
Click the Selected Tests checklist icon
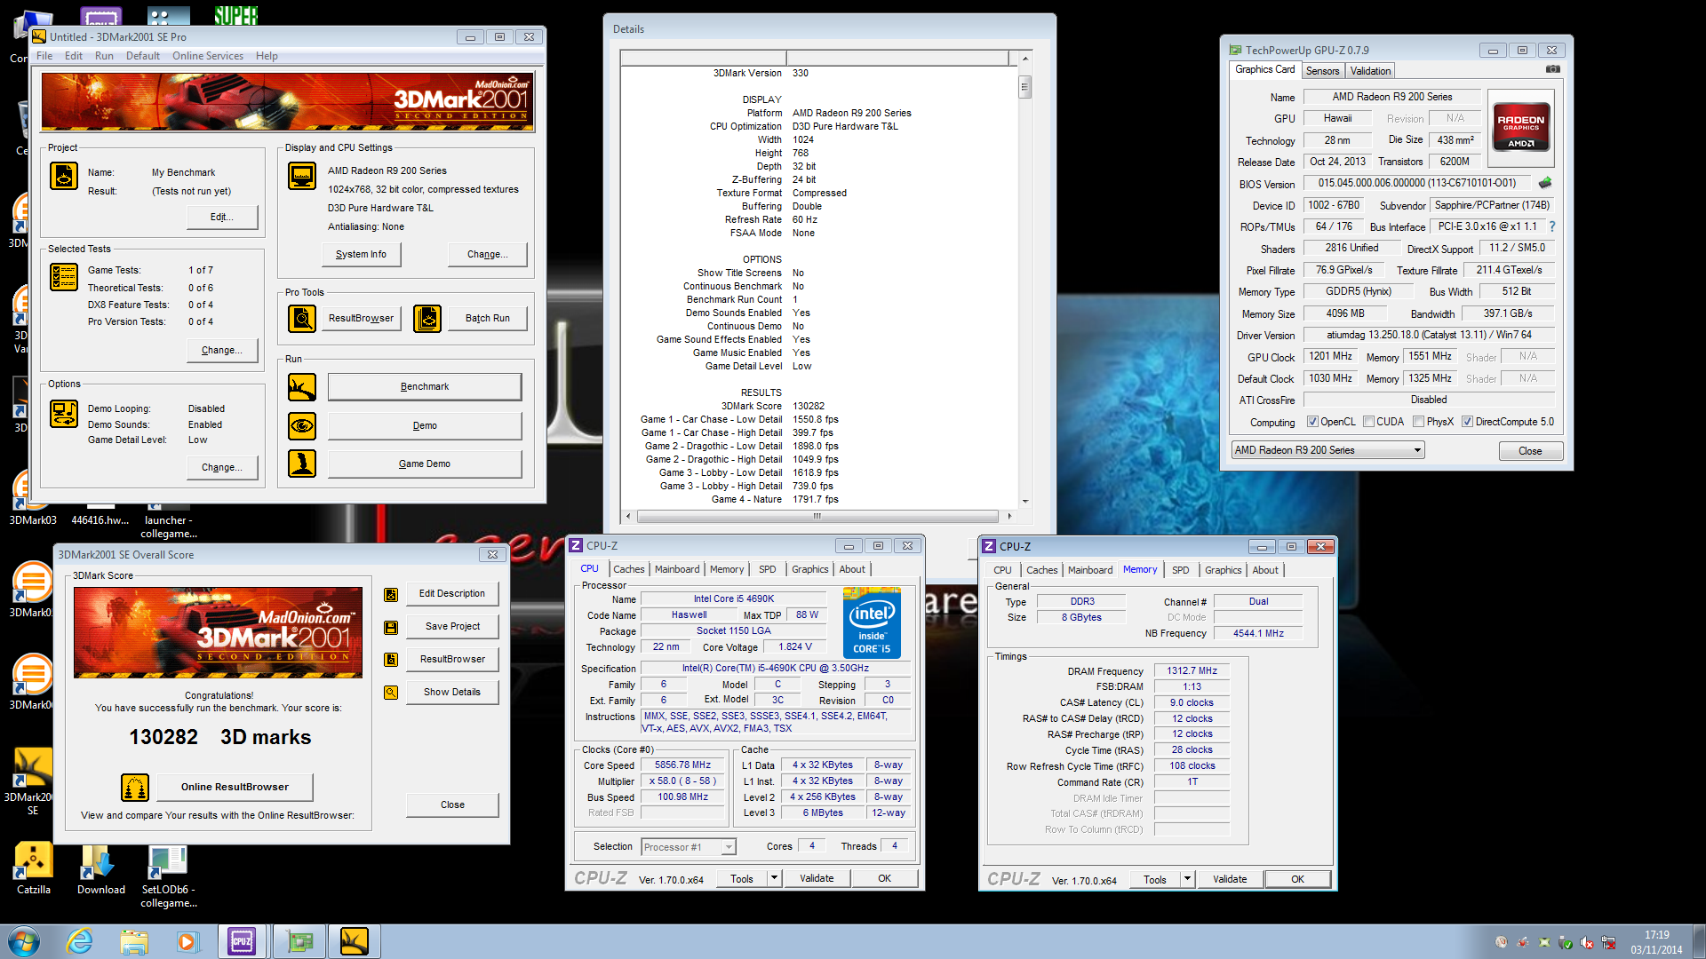tap(64, 277)
